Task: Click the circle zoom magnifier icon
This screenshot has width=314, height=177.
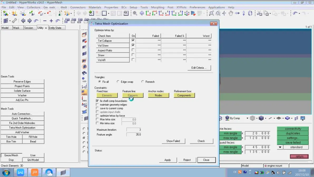Action: pyautogui.click(x=218, y=13)
